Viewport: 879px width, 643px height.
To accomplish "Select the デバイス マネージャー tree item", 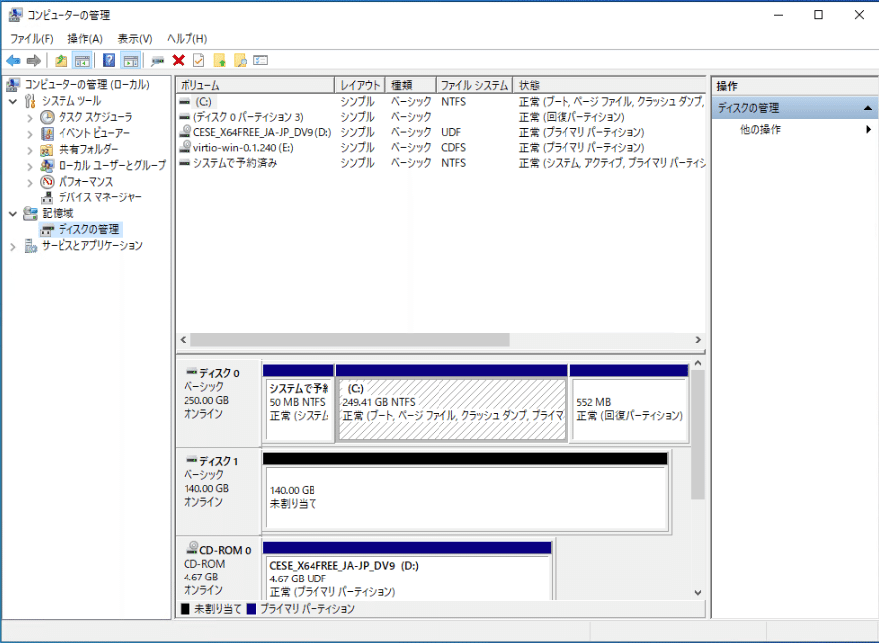I will [100, 197].
